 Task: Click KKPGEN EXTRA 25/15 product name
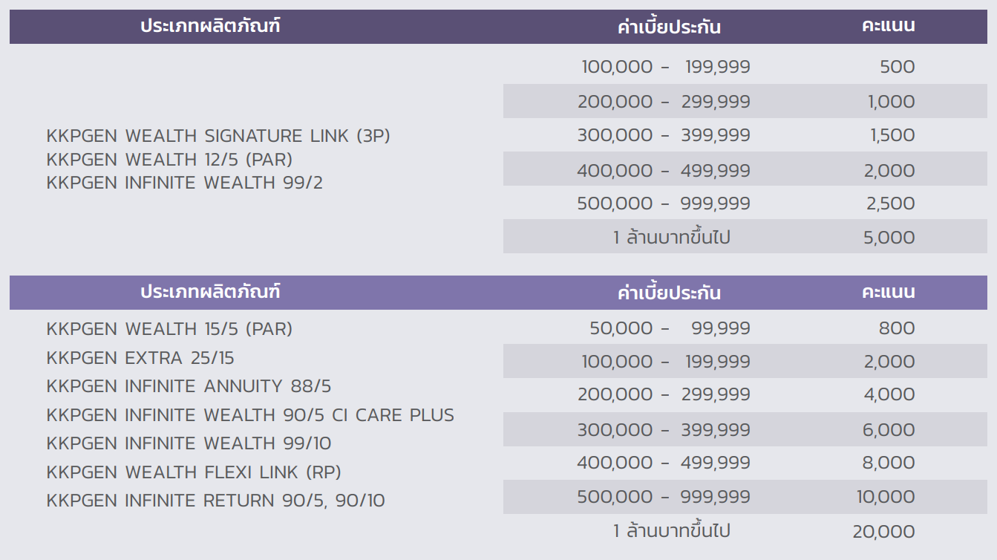(x=140, y=358)
